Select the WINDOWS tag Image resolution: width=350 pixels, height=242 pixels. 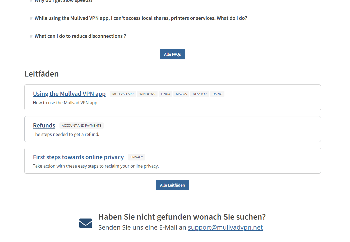pos(147,94)
